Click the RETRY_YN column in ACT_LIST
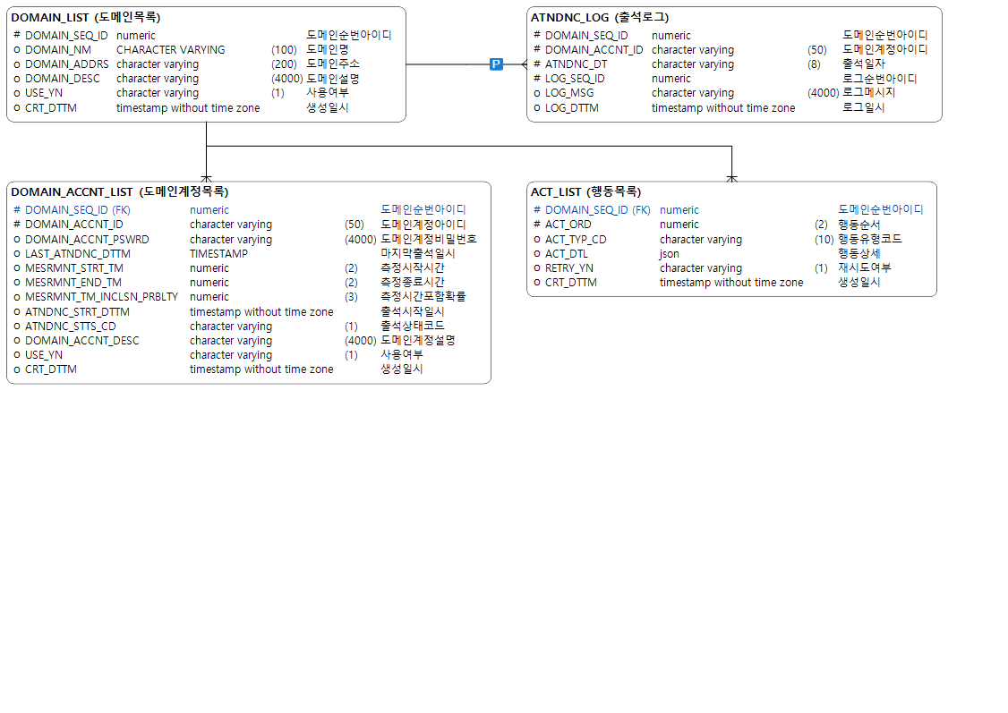This screenshot has height=713, width=1008. [568, 268]
